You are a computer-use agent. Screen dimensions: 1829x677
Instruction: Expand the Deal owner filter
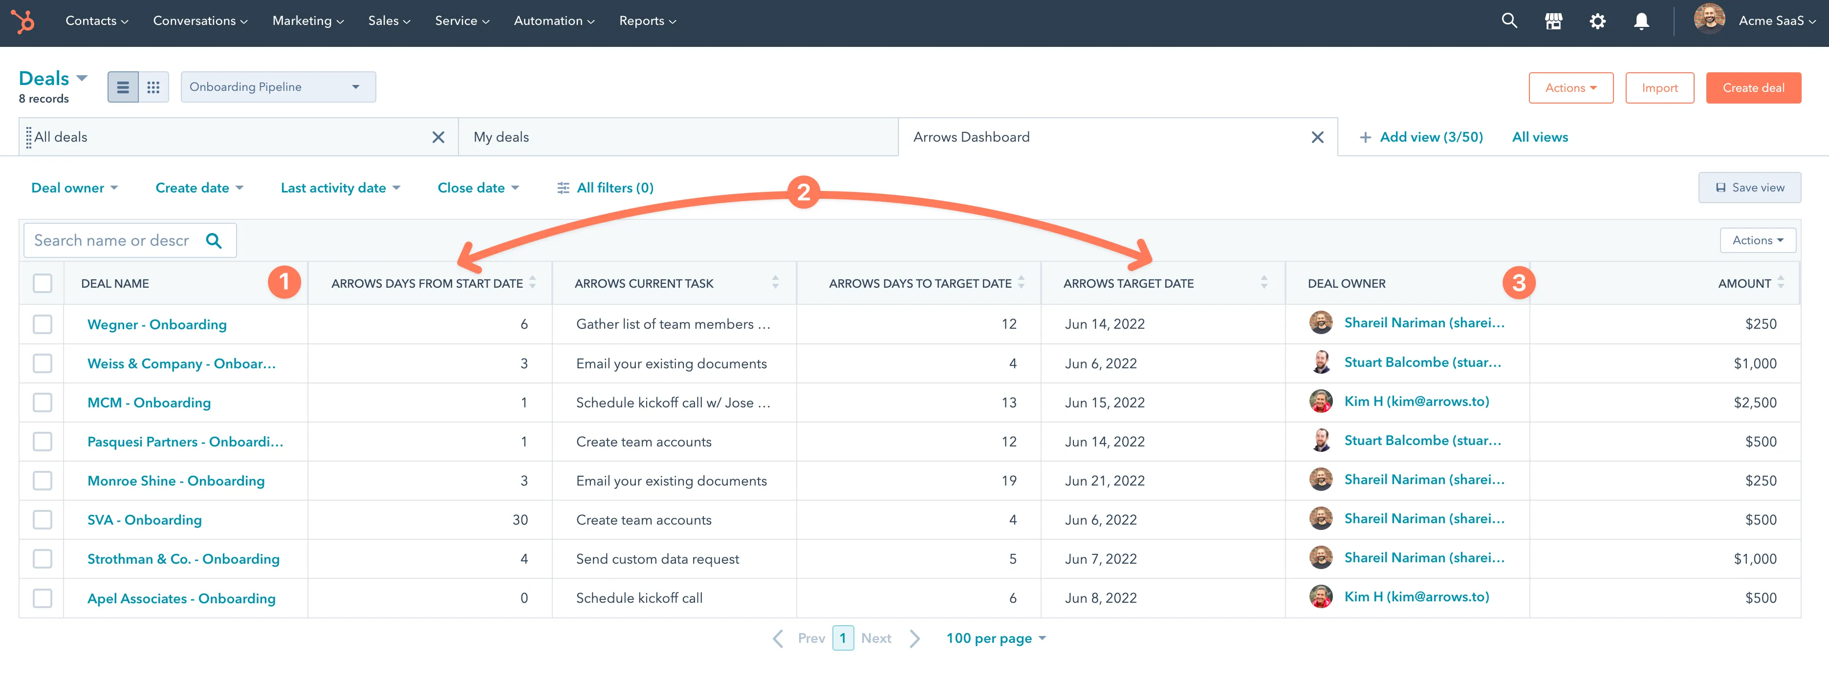(75, 188)
